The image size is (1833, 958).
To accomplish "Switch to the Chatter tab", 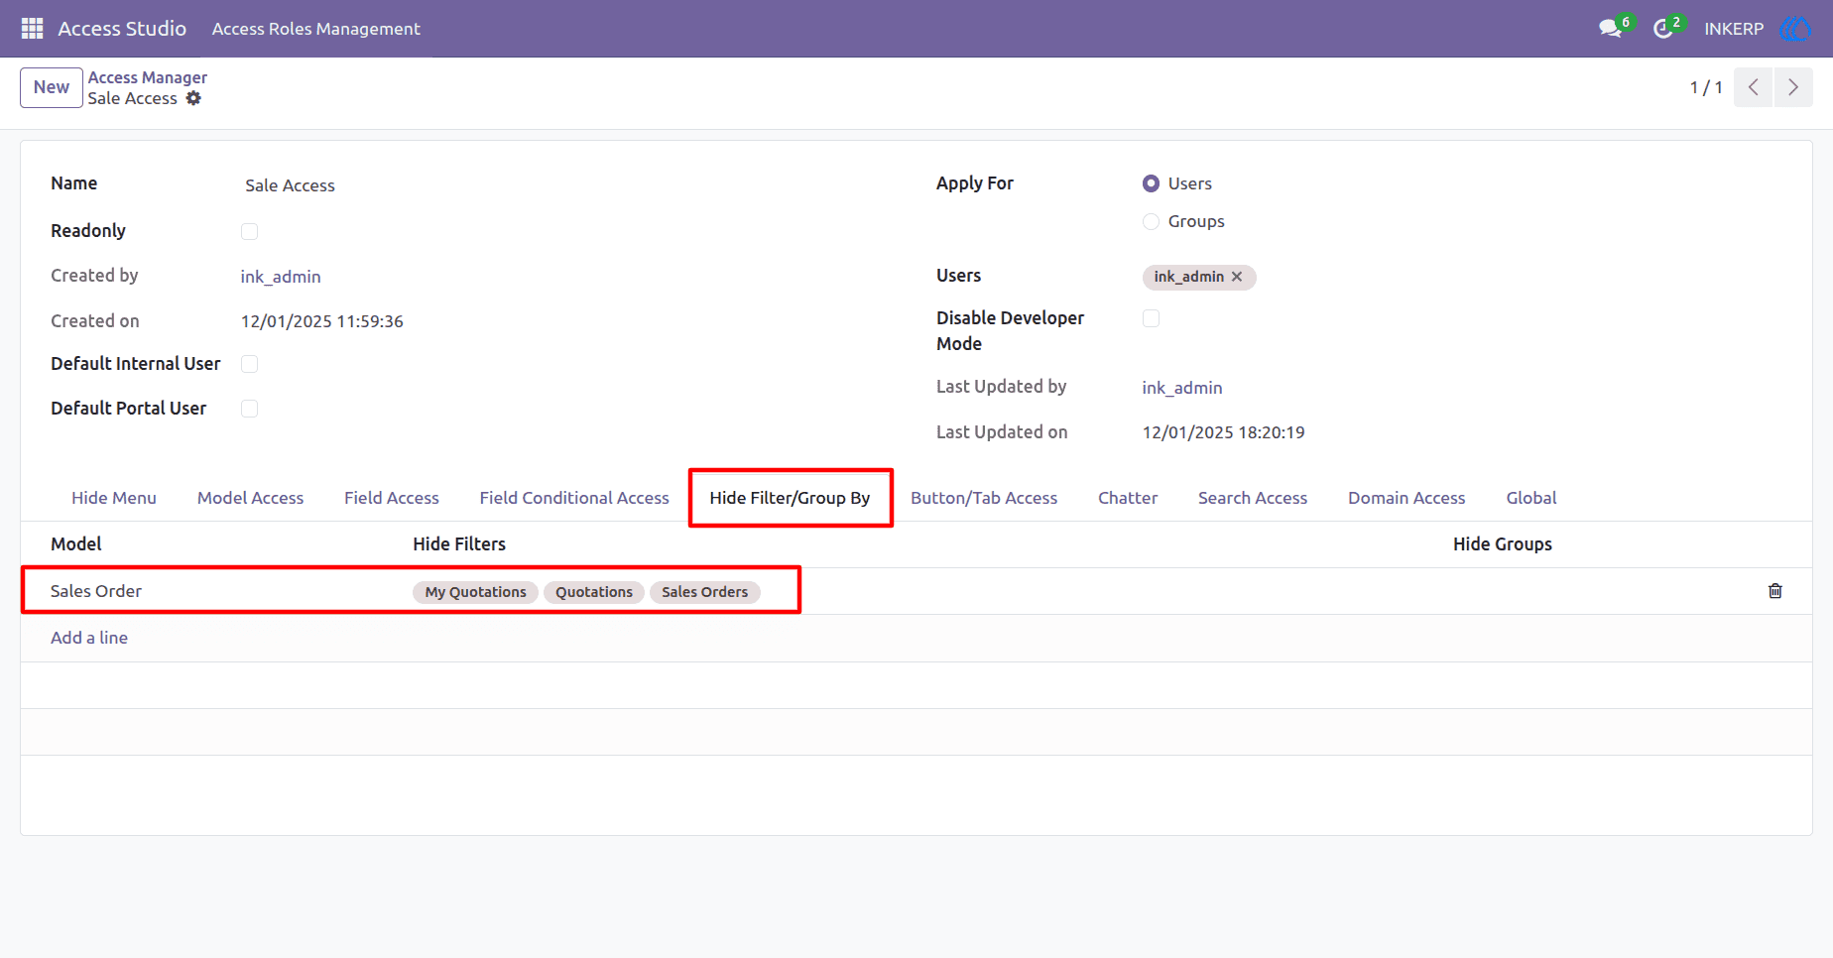I will 1128,498.
